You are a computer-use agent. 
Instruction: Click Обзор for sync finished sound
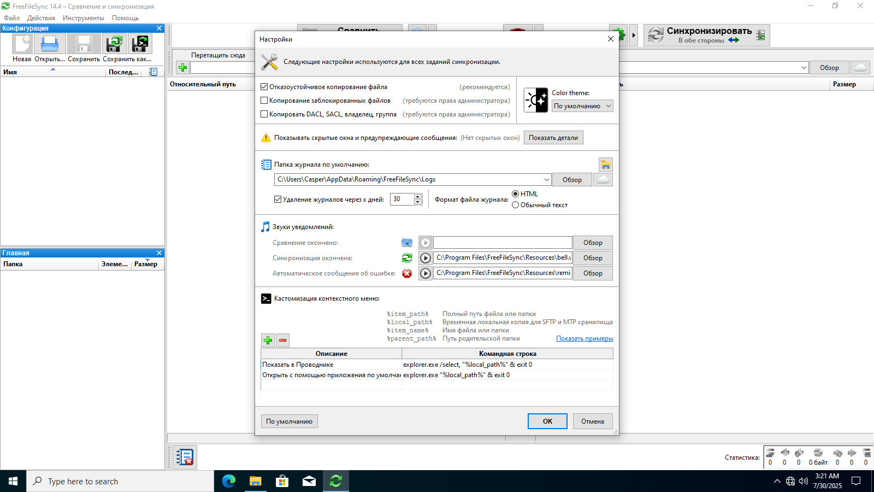point(593,258)
